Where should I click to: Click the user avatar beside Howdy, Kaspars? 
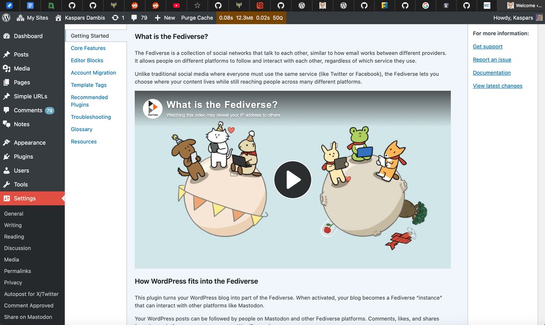[539, 18]
